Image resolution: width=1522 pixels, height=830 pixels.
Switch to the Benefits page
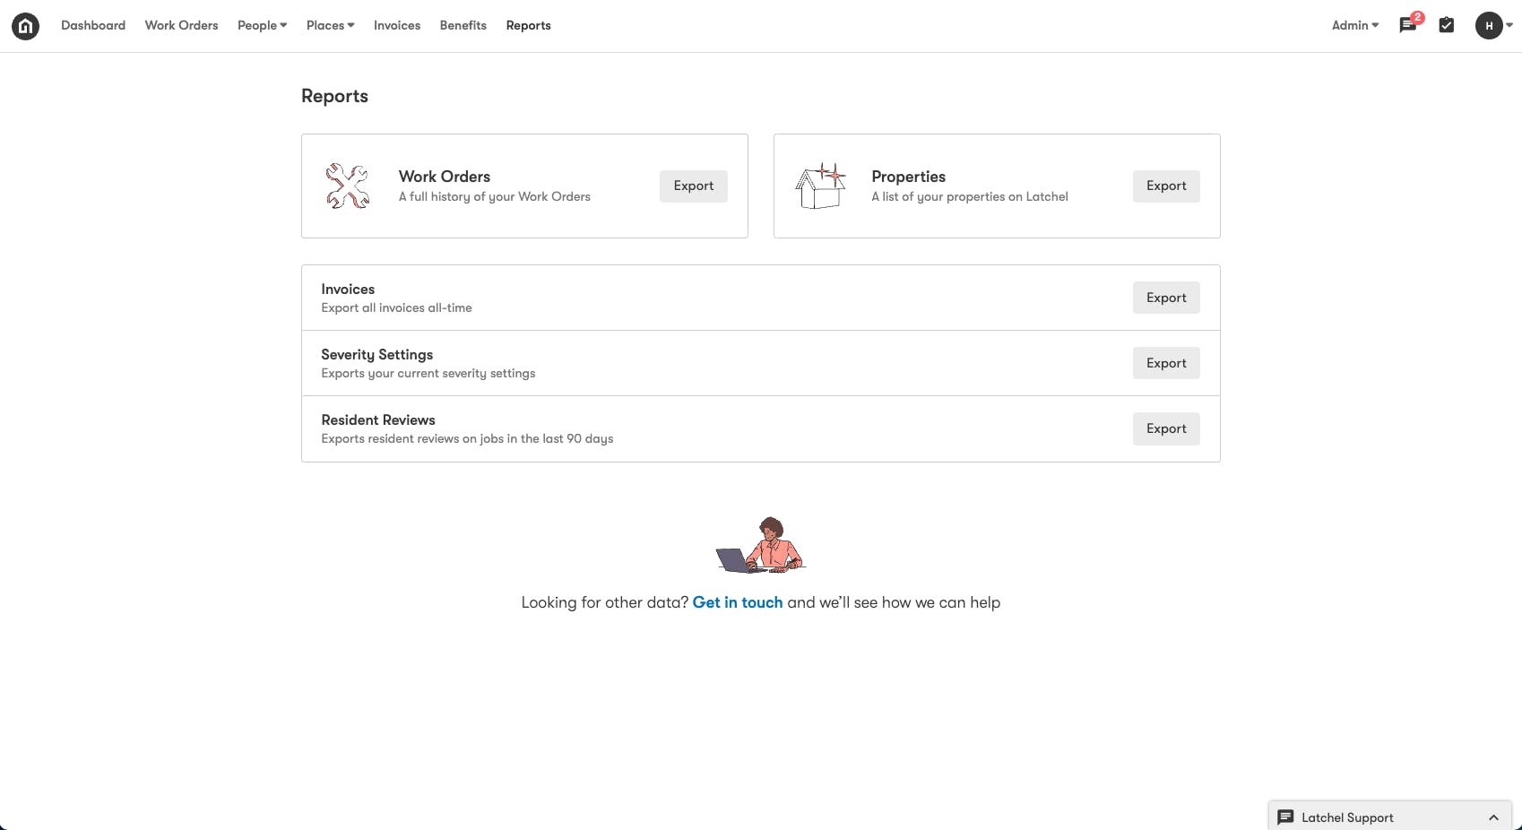pyautogui.click(x=463, y=25)
